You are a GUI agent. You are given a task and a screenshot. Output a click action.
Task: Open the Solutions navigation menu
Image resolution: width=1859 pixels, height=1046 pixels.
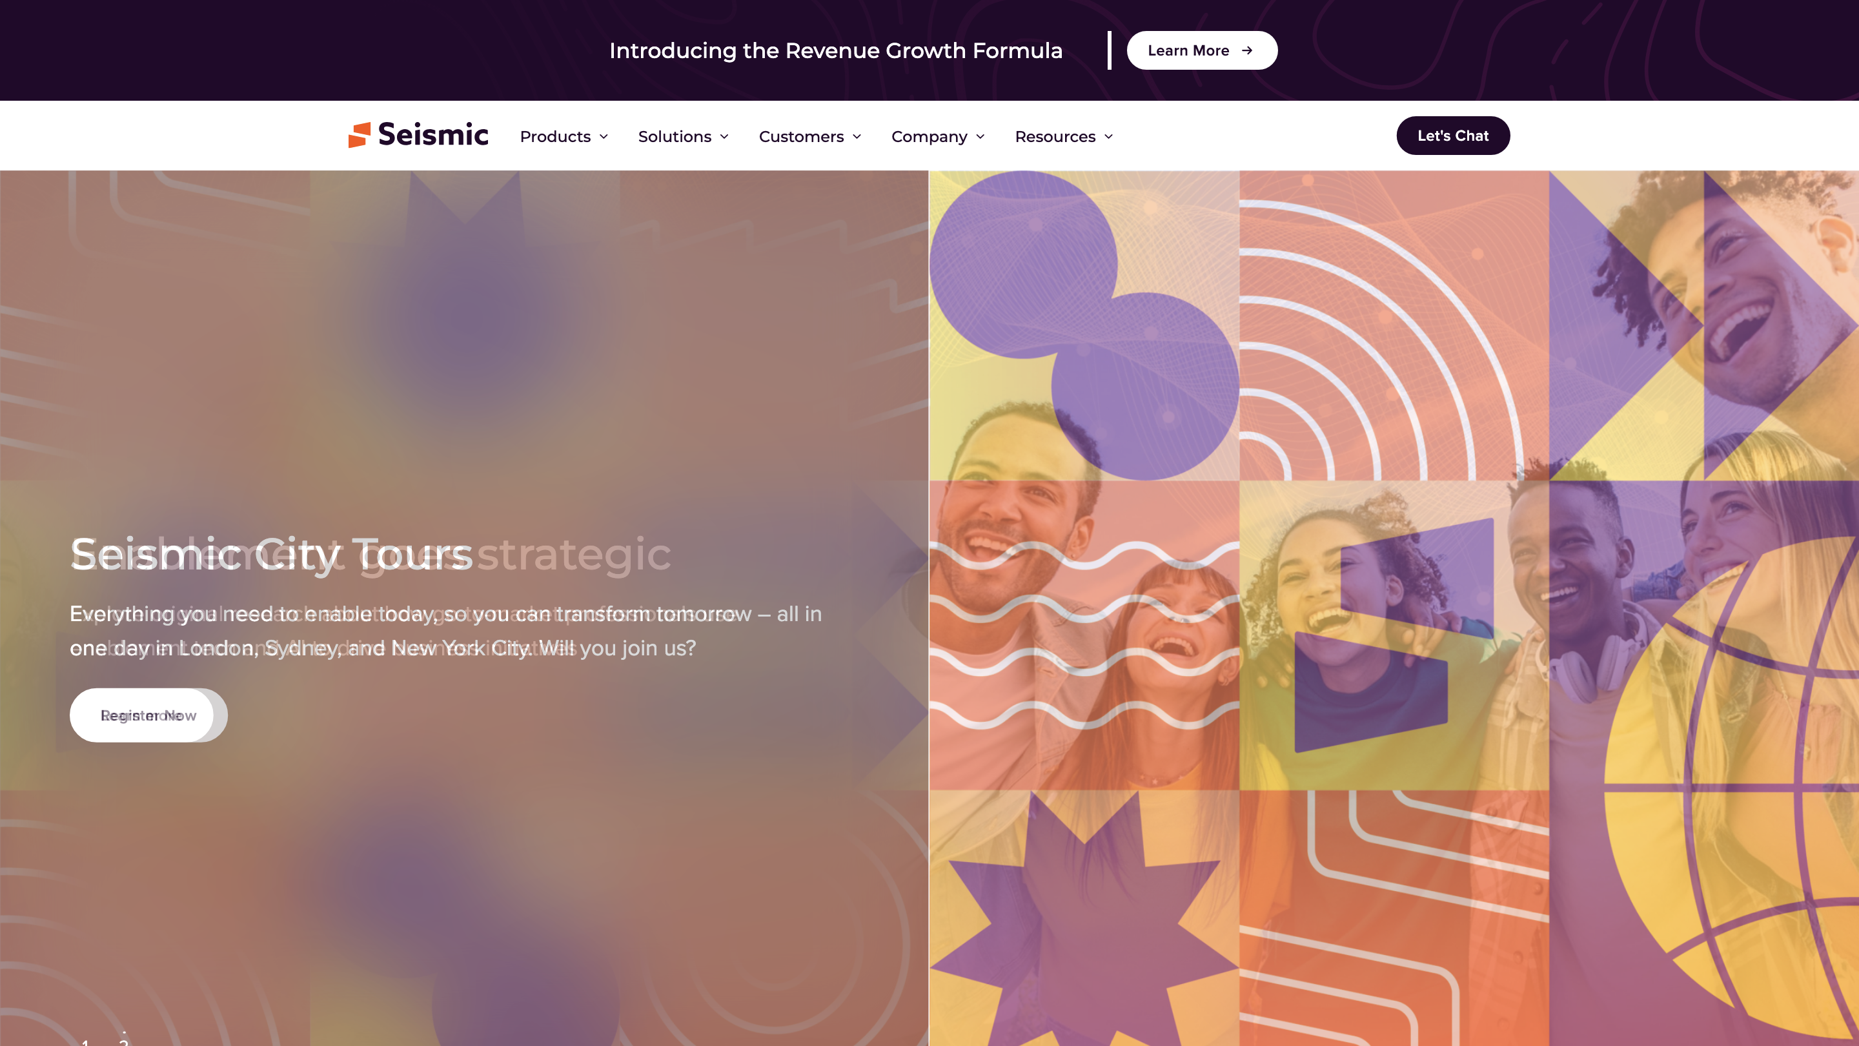[683, 136]
